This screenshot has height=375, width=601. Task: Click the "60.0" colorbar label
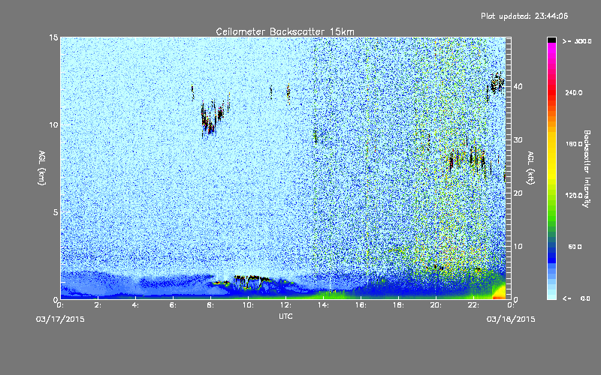(575, 247)
